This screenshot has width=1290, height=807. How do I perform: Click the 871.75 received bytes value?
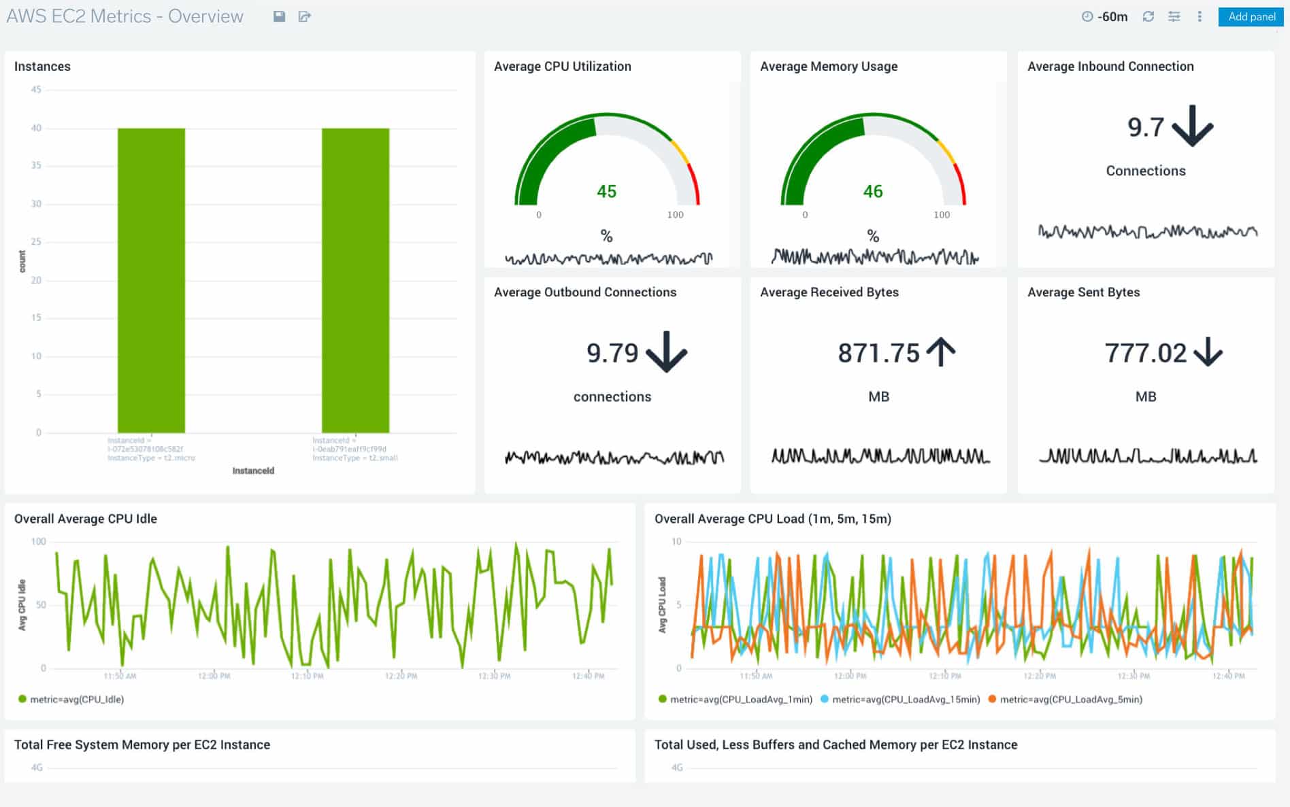(x=878, y=353)
